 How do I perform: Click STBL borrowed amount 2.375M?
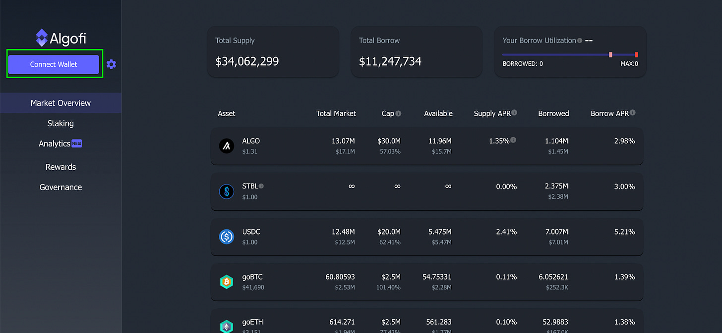click(x=555, y=187)
